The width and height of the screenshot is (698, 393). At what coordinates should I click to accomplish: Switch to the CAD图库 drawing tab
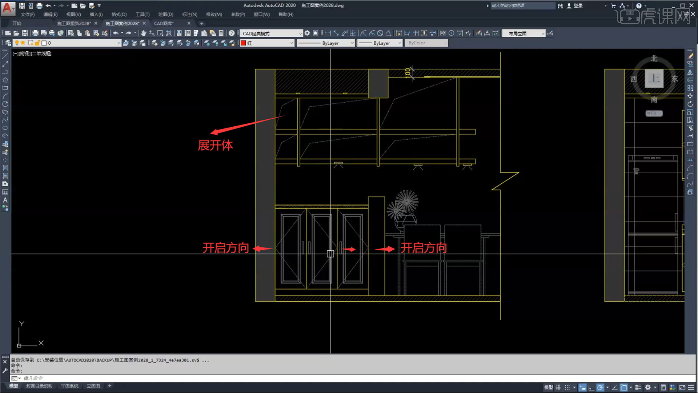(x=164, y=23)
